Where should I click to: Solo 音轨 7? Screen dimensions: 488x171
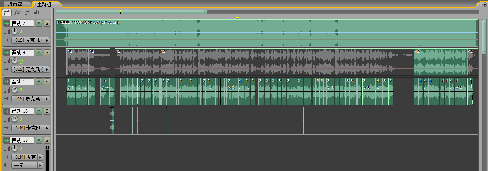[47, 23]
